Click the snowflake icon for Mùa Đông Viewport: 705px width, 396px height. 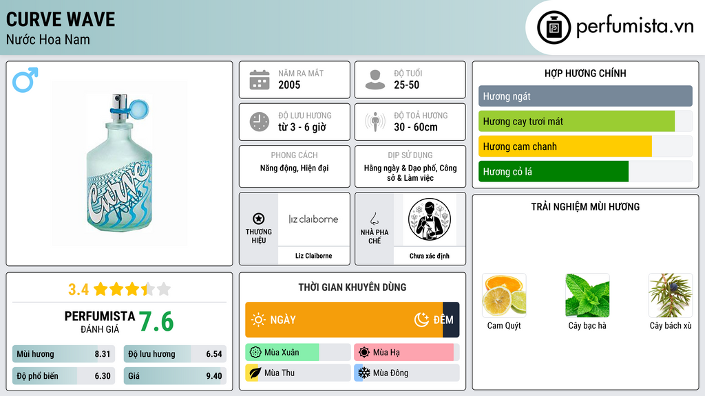click(x=364, y=373)
